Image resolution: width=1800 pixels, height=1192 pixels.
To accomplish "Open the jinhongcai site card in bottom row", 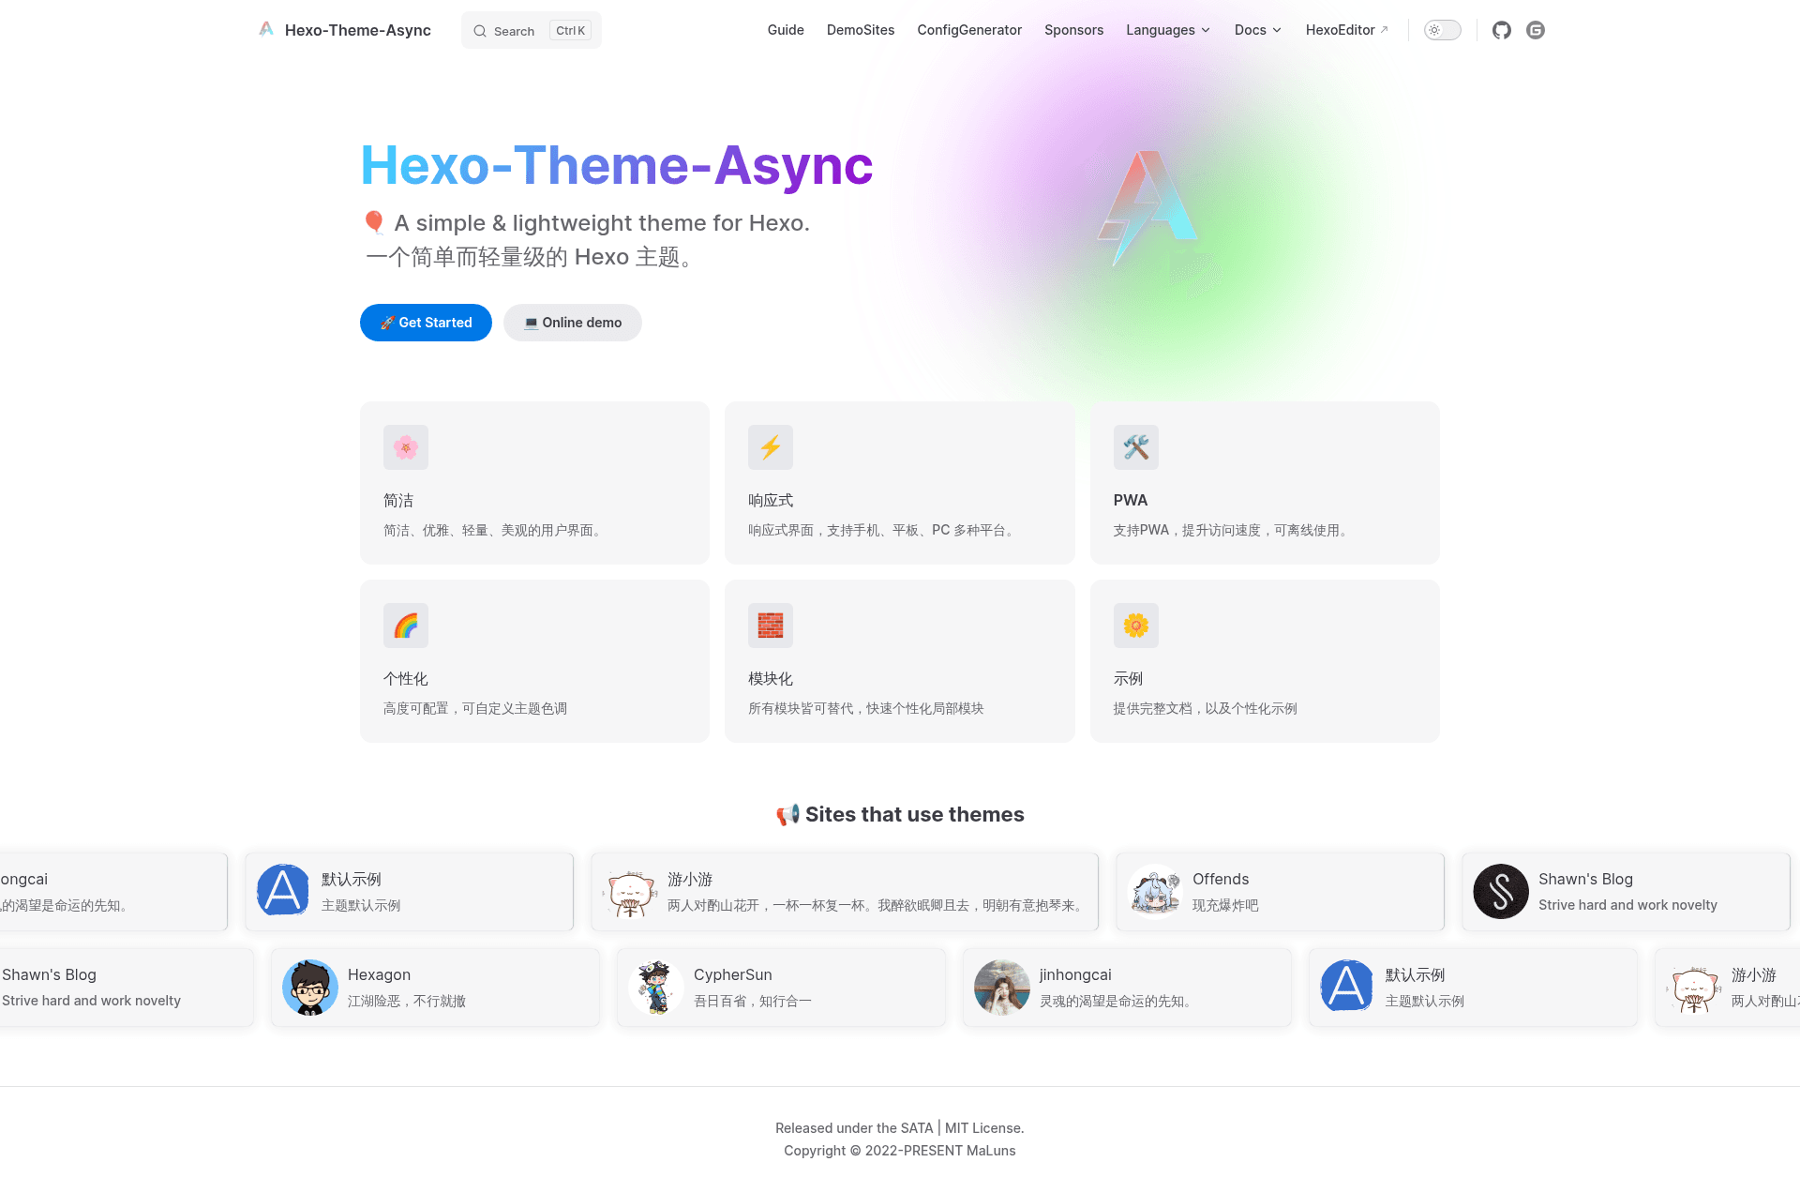I will pyautogui.click(x=1127, y=988).
